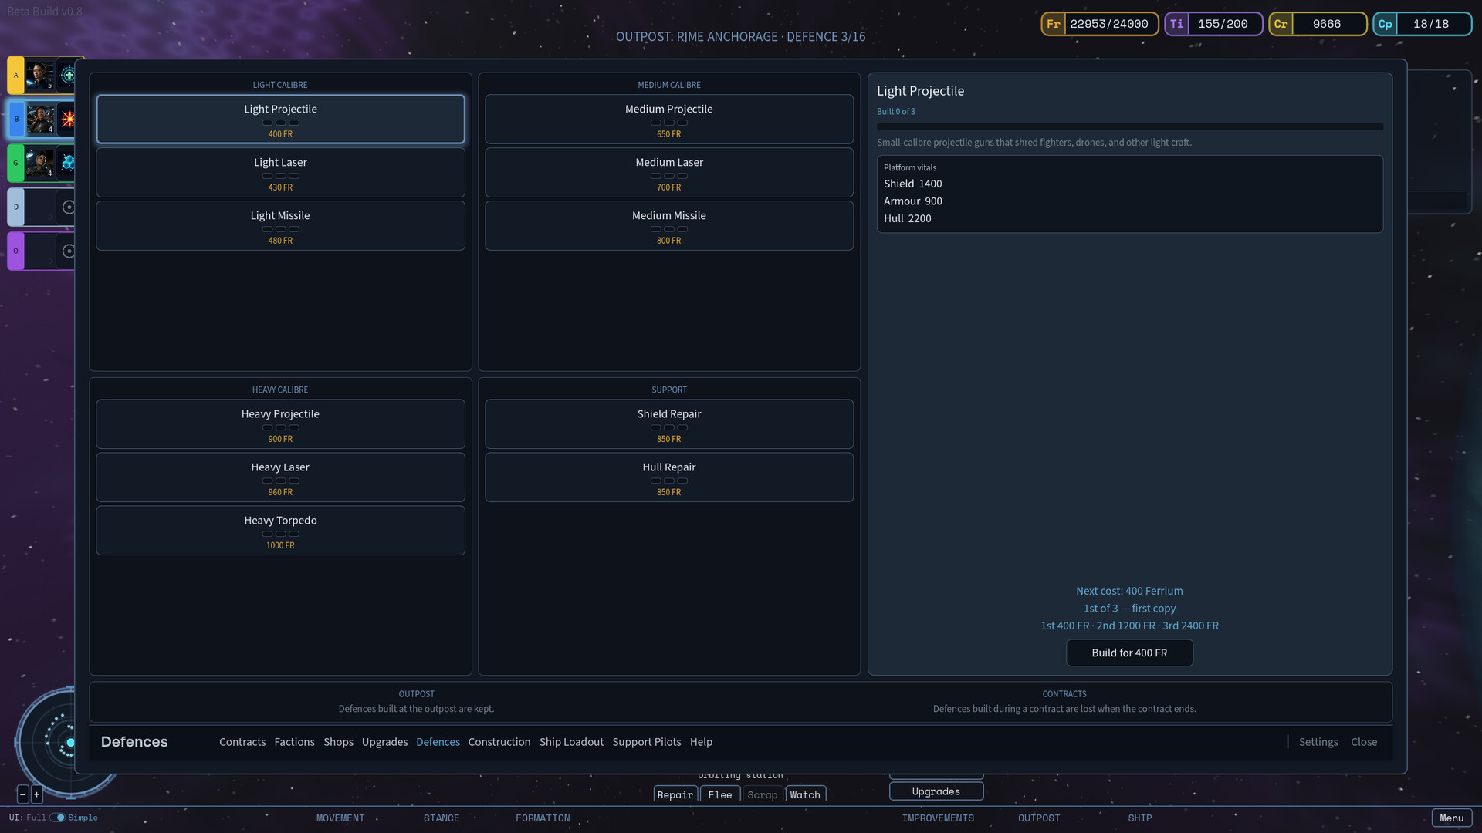Viewport: 1482px width, 833px height.
Task: Select squad G pilot portrait
Action: tap(40, 163)
